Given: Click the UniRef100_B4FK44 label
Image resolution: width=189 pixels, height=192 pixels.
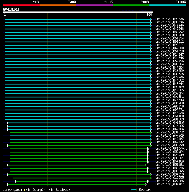Looking at the screenshot, I should point(170,84).
